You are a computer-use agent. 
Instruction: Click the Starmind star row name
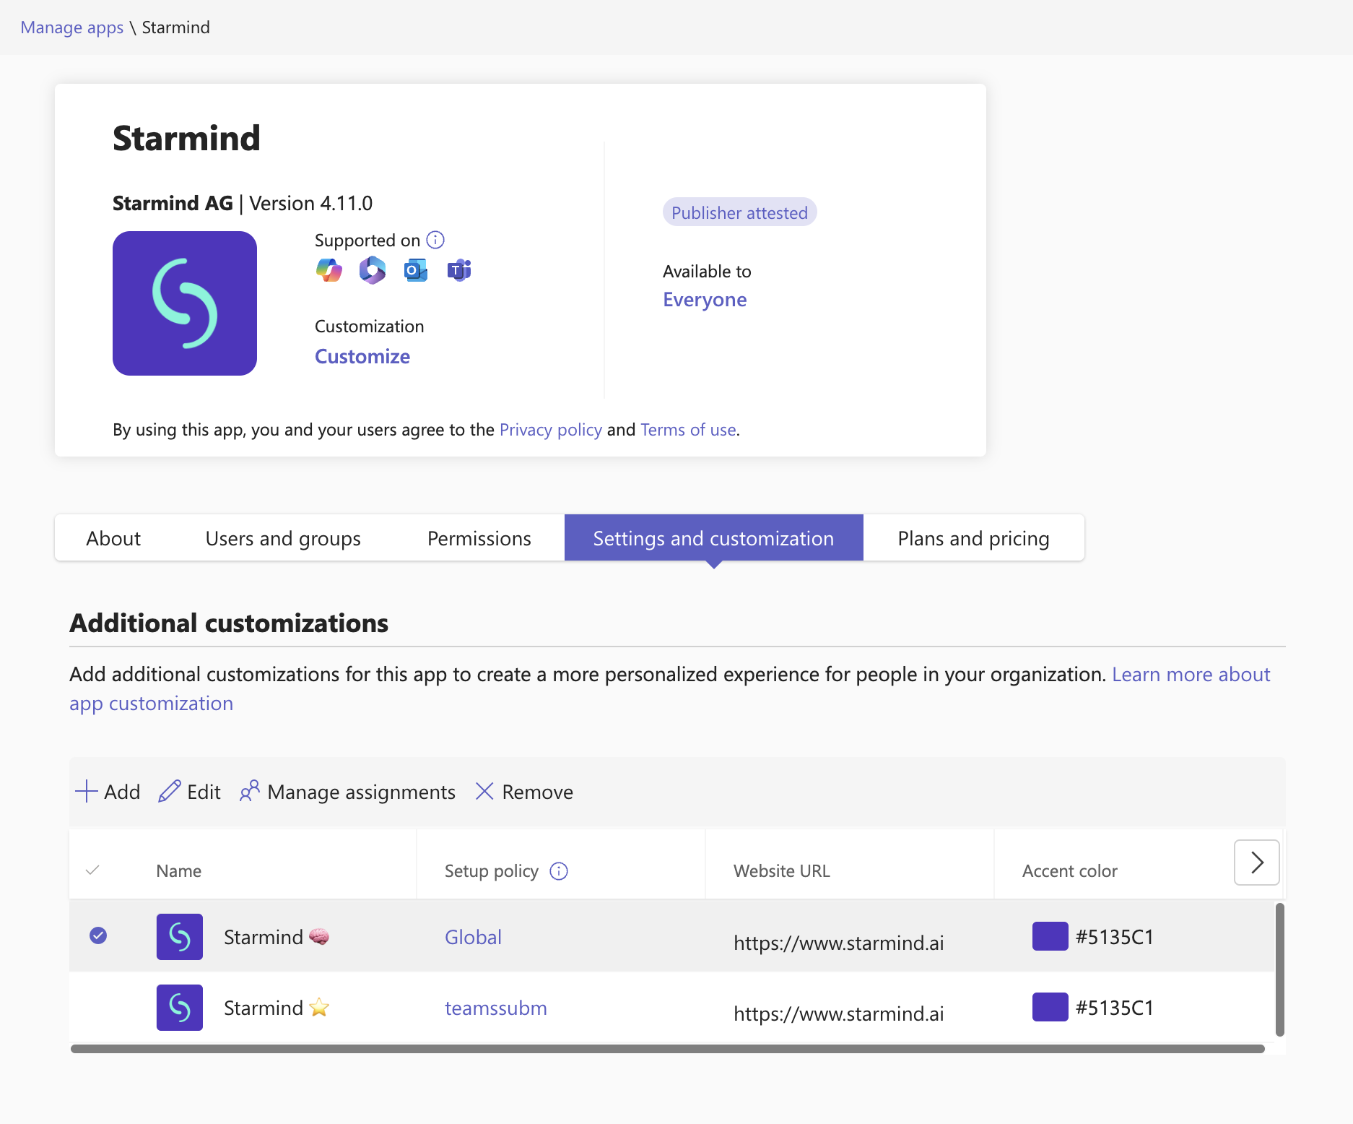(x=277, y=1008)
